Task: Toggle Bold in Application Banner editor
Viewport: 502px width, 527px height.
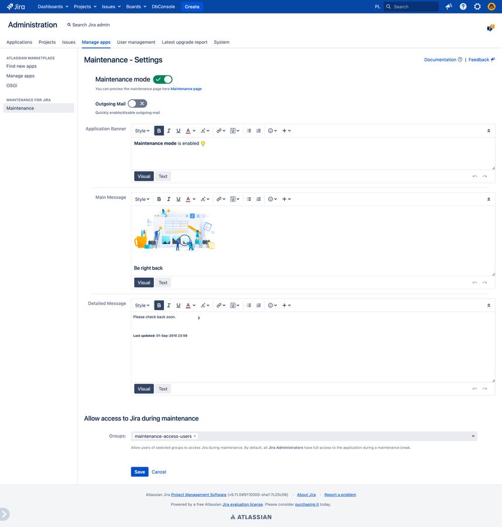Action: [159, 131]
